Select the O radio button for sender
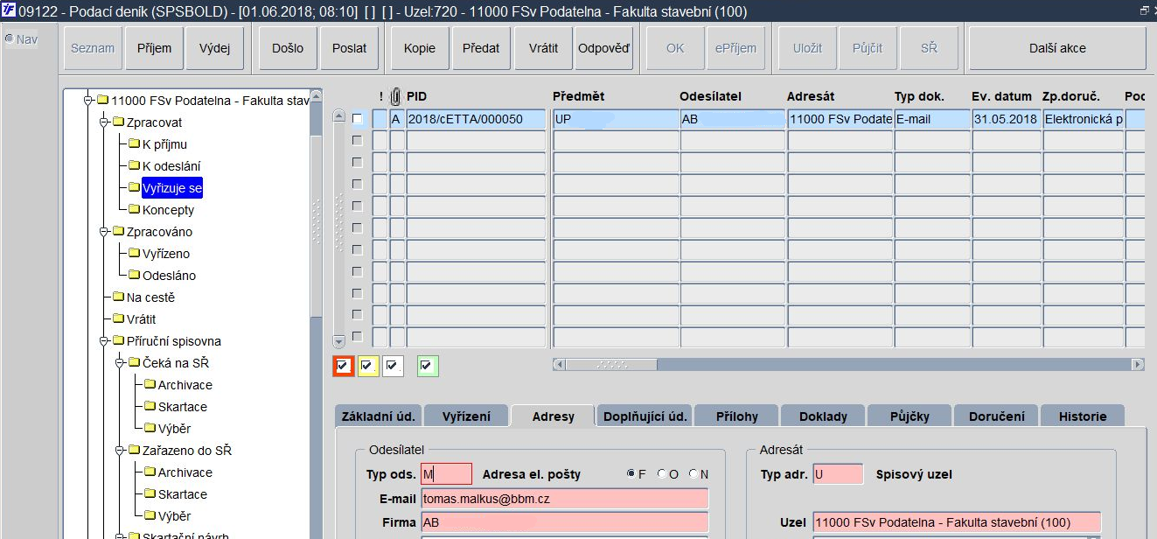Screen dimensions: 1157x539 662,474
